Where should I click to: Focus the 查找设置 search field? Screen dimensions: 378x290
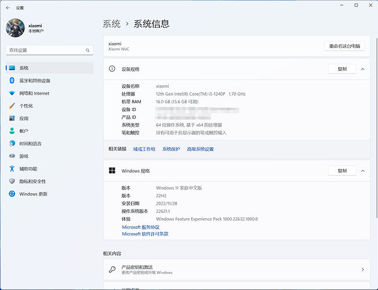coord(49,50)
